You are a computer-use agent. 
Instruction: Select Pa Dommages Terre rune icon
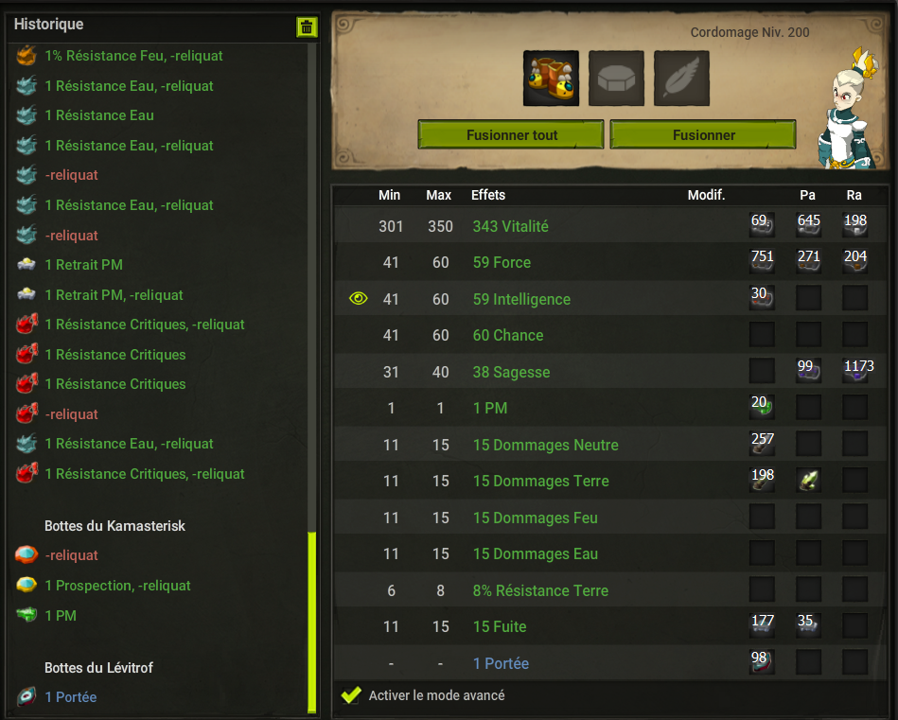pos(808,480)
